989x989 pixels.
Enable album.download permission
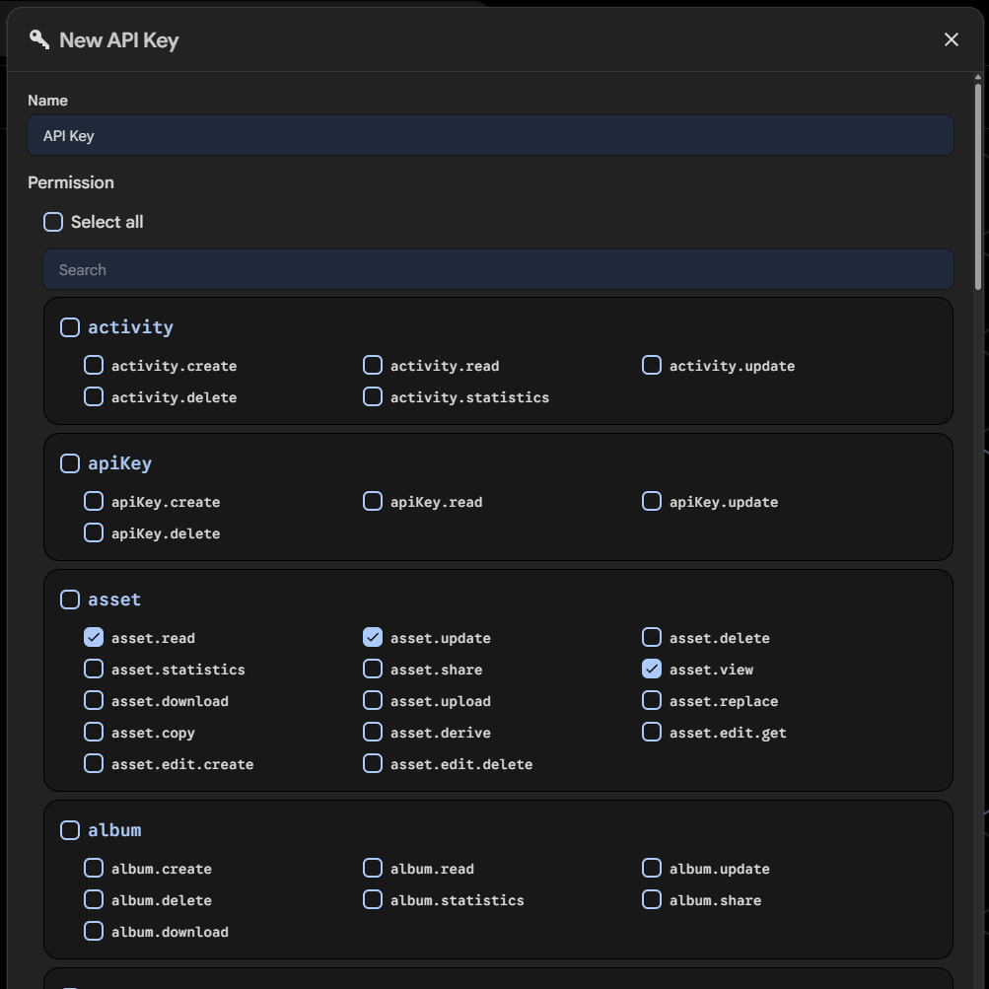pyautogui.click(x=94, y=932)
